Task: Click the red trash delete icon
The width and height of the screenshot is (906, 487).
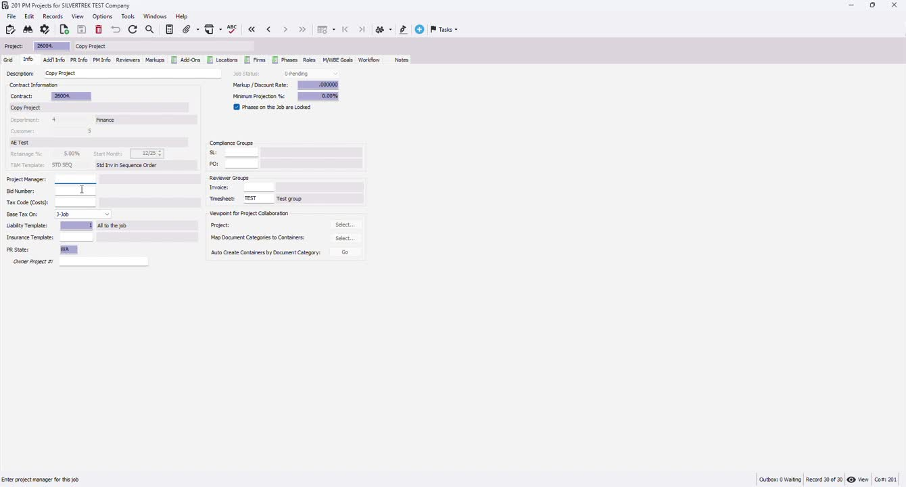Action: (x=99, y=30)
